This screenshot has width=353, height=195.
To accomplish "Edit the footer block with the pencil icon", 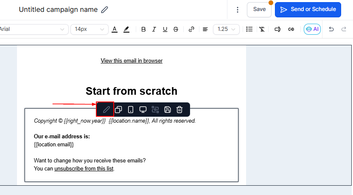I will click(x=106, y=110).
